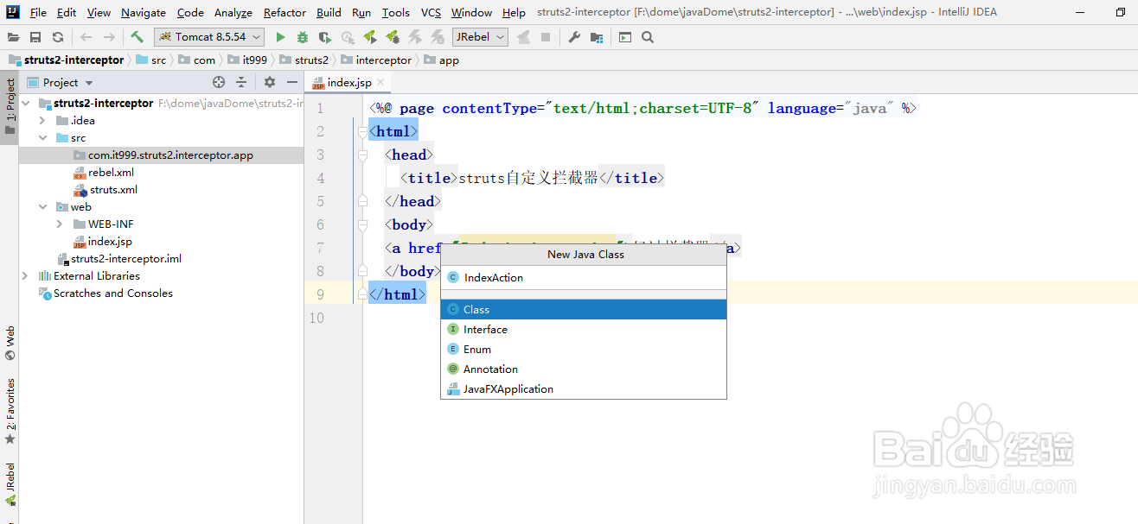Collapse the struts2-interceptor project root node
This screenshot has width=1138, height=524.
(x=26, y=104)
